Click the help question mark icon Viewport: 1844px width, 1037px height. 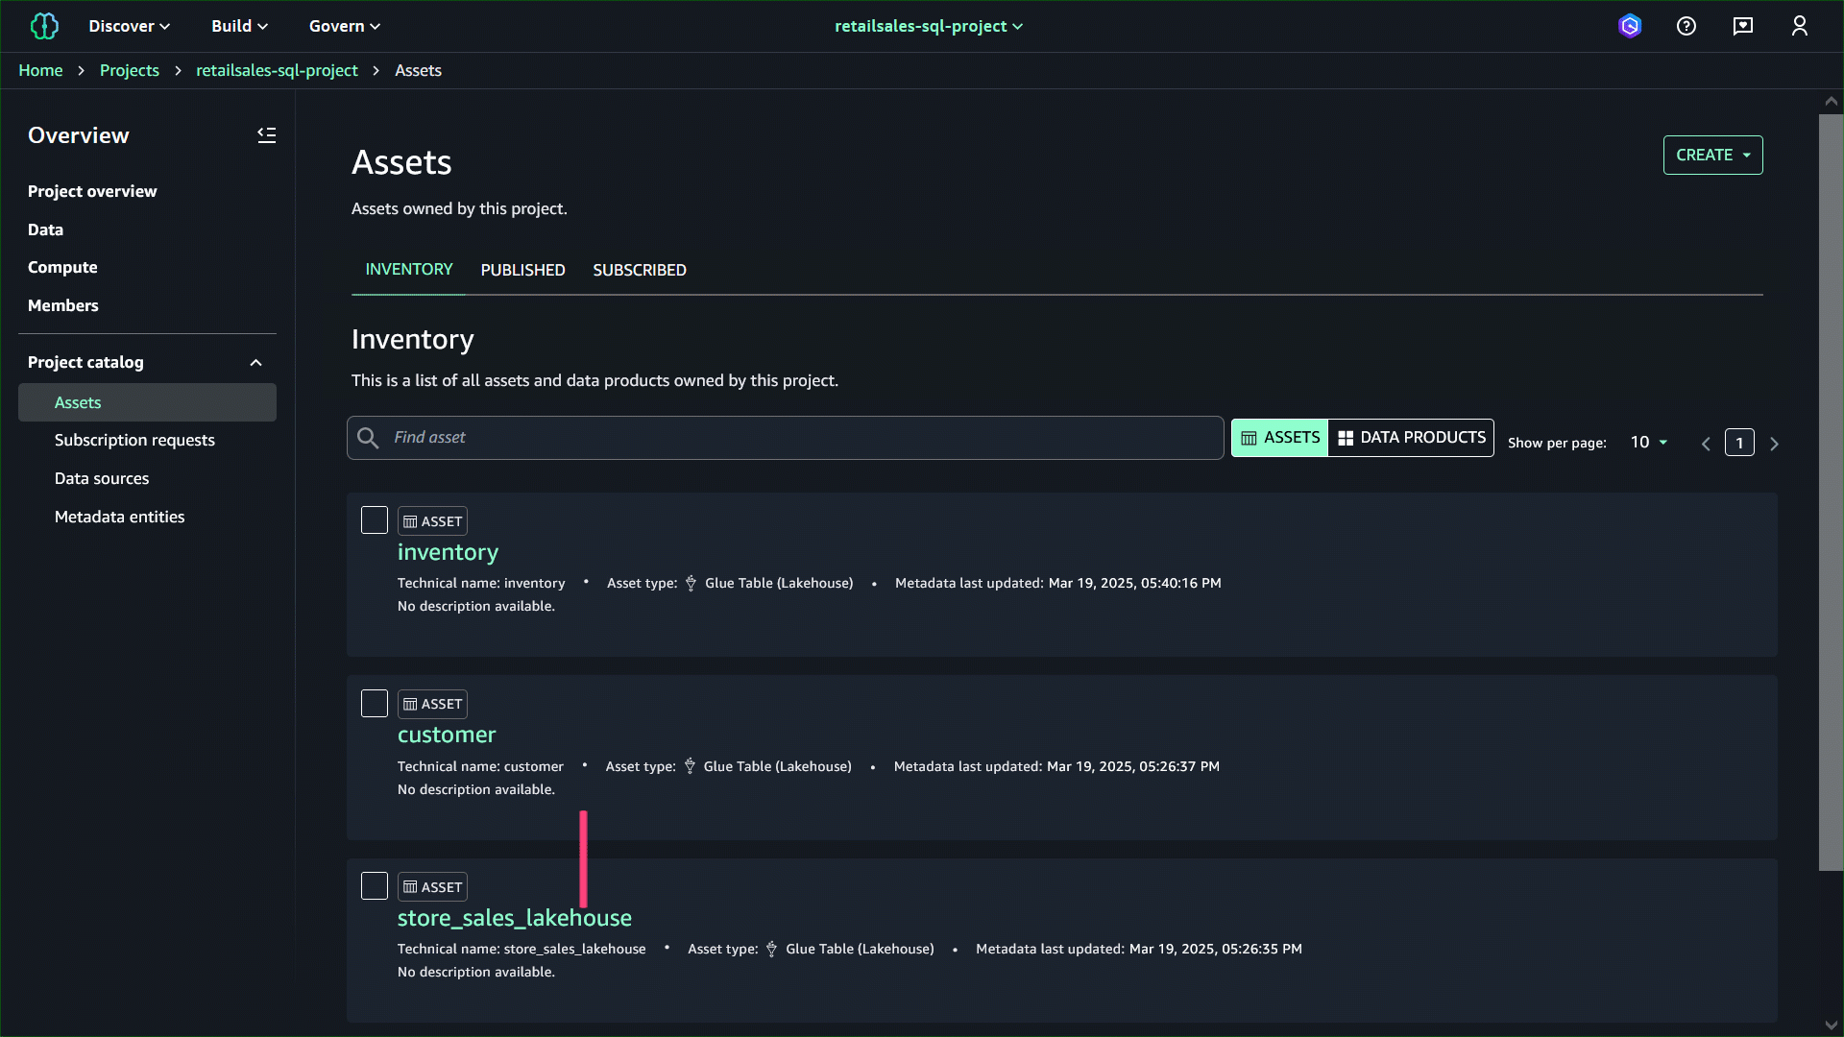click(1686, 26)
